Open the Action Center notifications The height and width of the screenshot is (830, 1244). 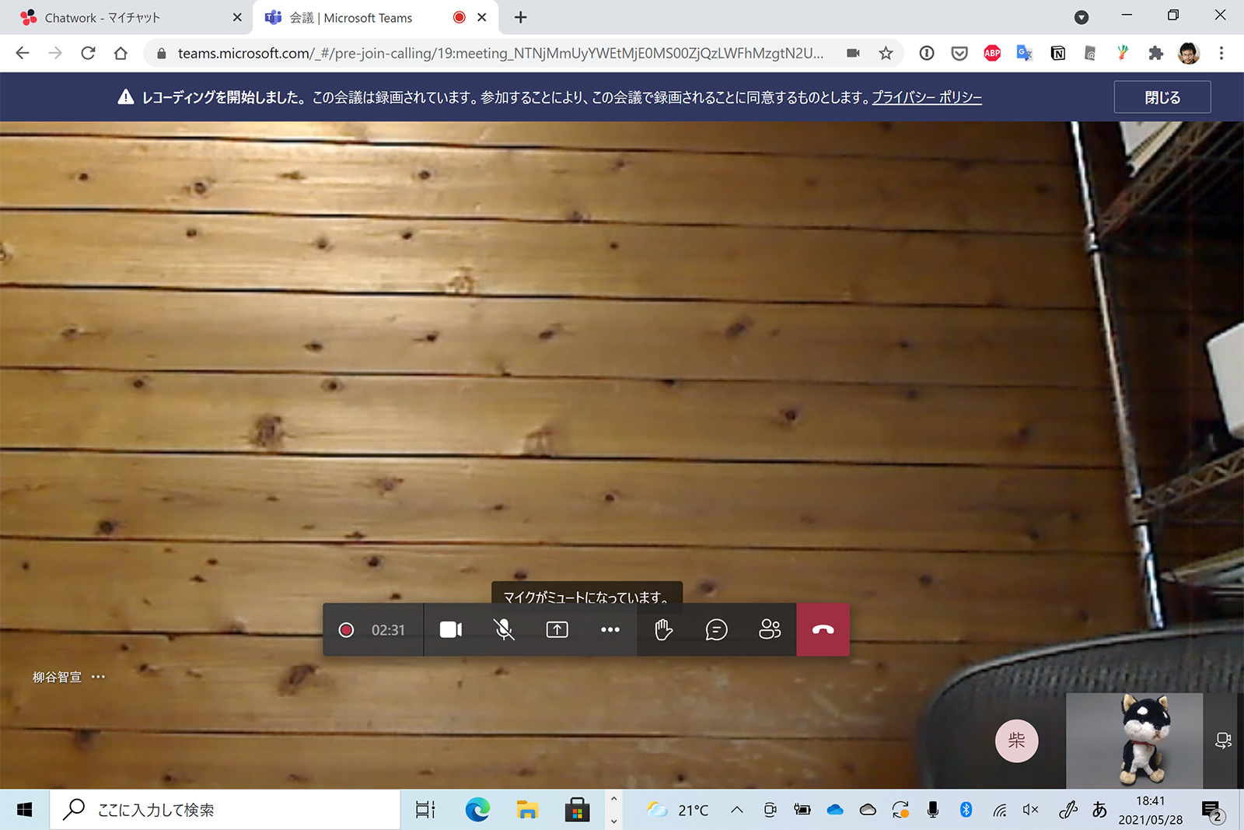click(1213, 811)
